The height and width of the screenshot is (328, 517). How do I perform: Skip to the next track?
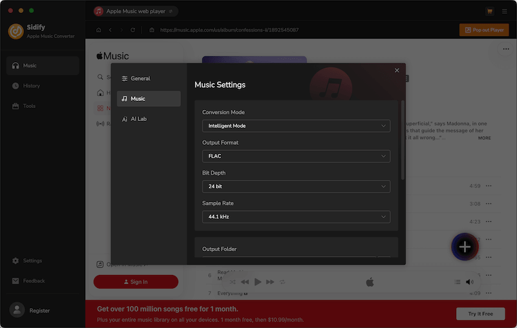click(x=270, y=282)
